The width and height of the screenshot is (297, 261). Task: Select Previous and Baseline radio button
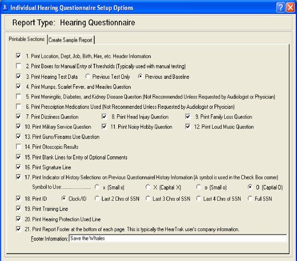pyautogui.click(x=140, y=76)
